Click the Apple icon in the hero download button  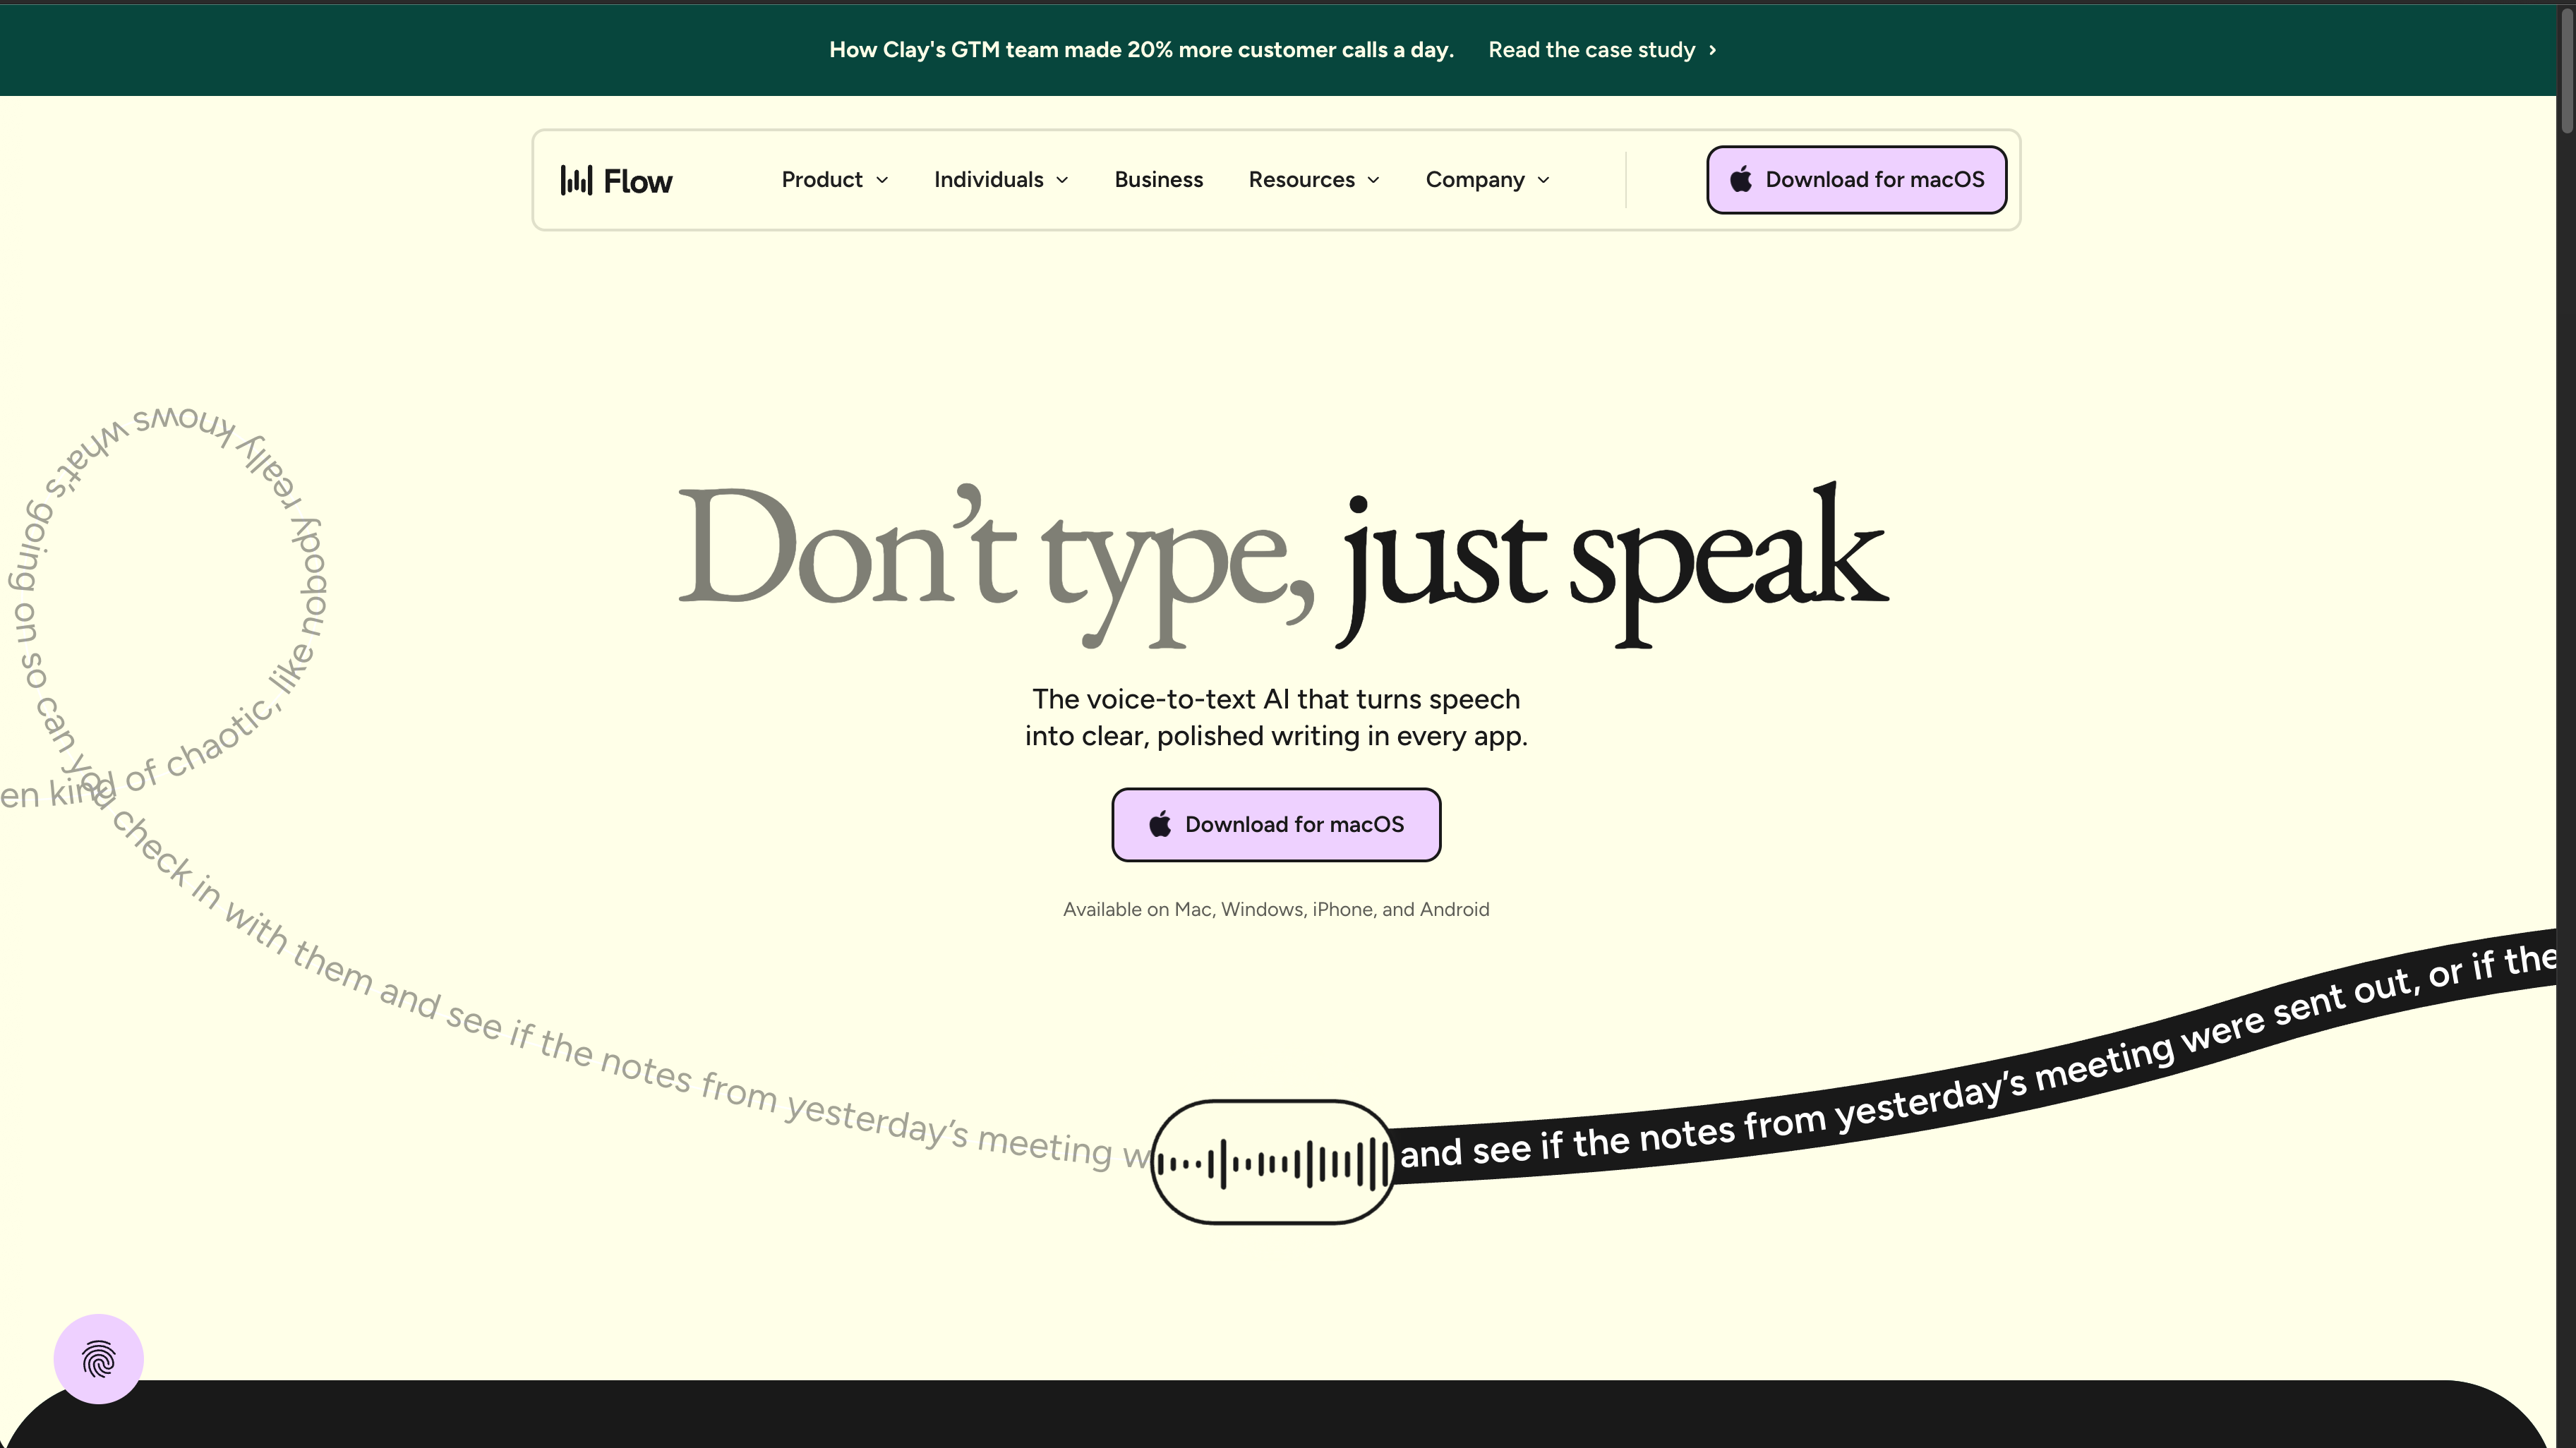point(1160,824)
